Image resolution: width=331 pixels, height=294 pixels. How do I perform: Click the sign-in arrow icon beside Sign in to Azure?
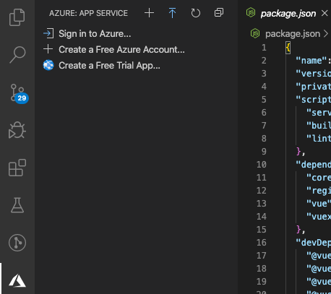[48, 33]
